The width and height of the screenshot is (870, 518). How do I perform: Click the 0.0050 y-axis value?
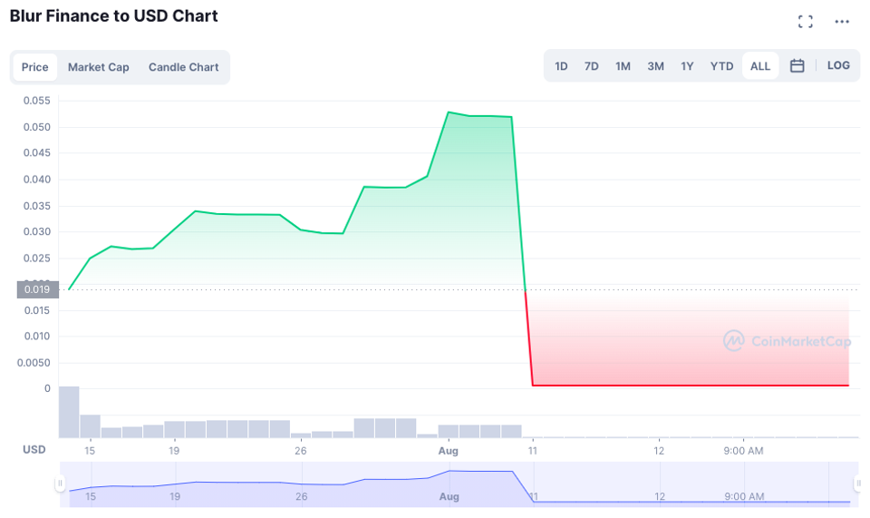tap(34, 363)
